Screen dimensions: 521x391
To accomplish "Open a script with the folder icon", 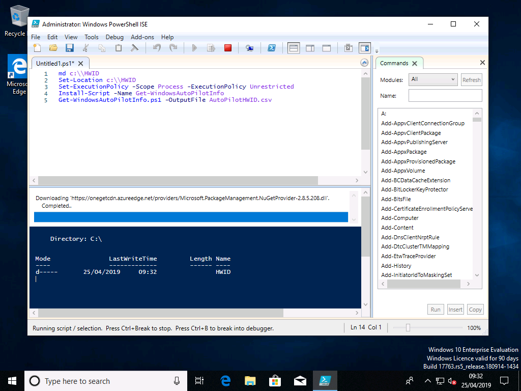I will click(x=53, y=48).
